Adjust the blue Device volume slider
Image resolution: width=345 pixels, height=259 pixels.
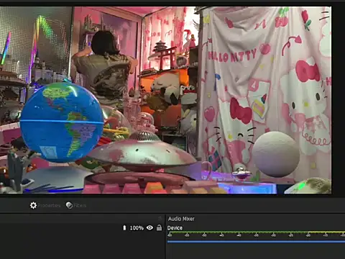tap(256, 242)
